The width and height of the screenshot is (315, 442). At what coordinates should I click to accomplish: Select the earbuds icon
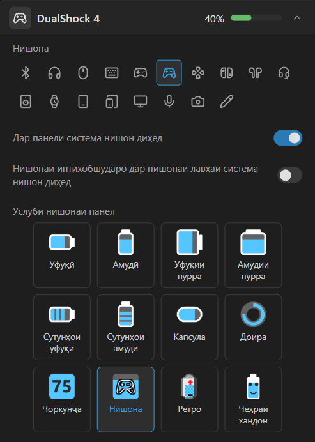pos(255,73)
